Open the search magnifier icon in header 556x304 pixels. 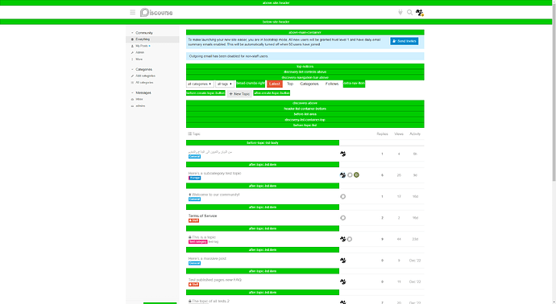pos(409,12)
